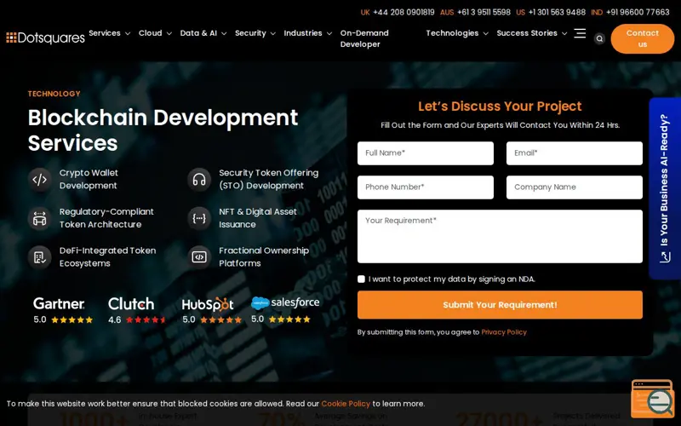681x426 pixels.
Task: Click the TECHNOLOGY category label
Action: 54,94
